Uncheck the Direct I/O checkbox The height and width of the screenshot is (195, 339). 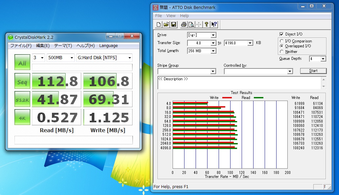pos(281,34)
